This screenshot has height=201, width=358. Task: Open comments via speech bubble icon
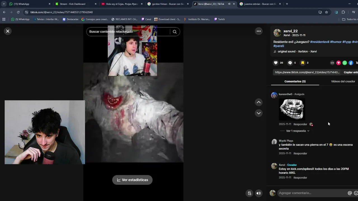[x=290, y=63]
